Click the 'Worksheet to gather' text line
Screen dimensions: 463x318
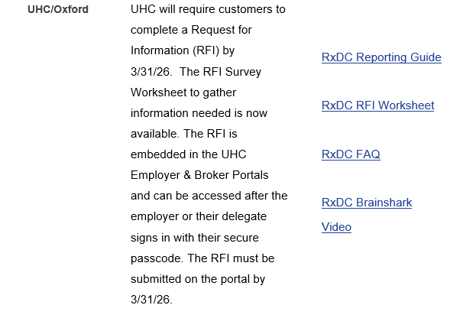pos(183,92)
